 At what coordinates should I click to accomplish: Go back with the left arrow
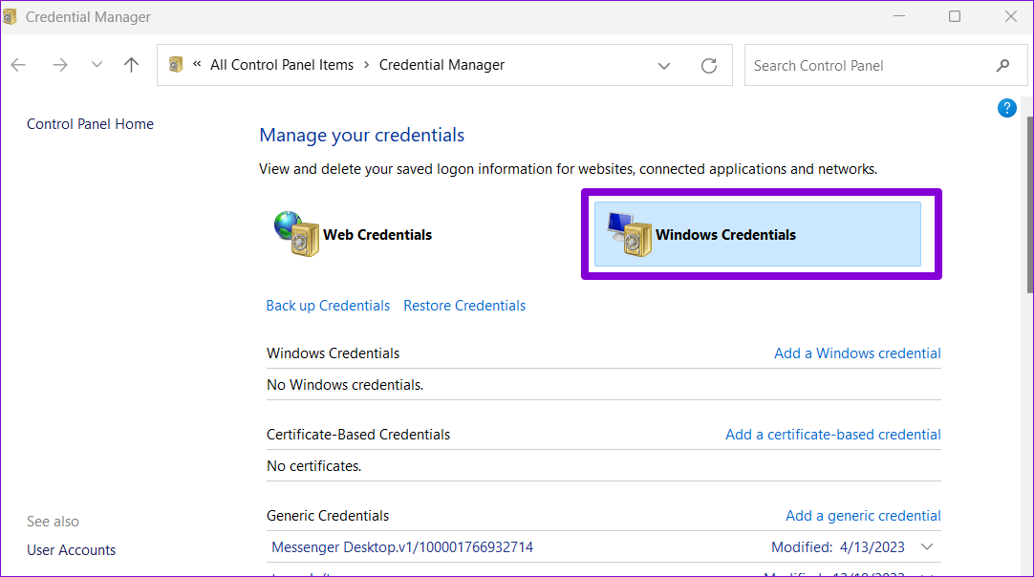tap(18, 65)
